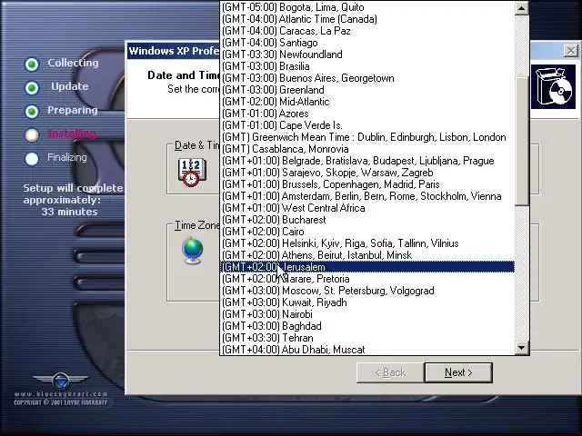Choose the Newfoundland time zone entry
Image resolution: width=582 pixels, height=436 pixels.
(x=367, y=54)
